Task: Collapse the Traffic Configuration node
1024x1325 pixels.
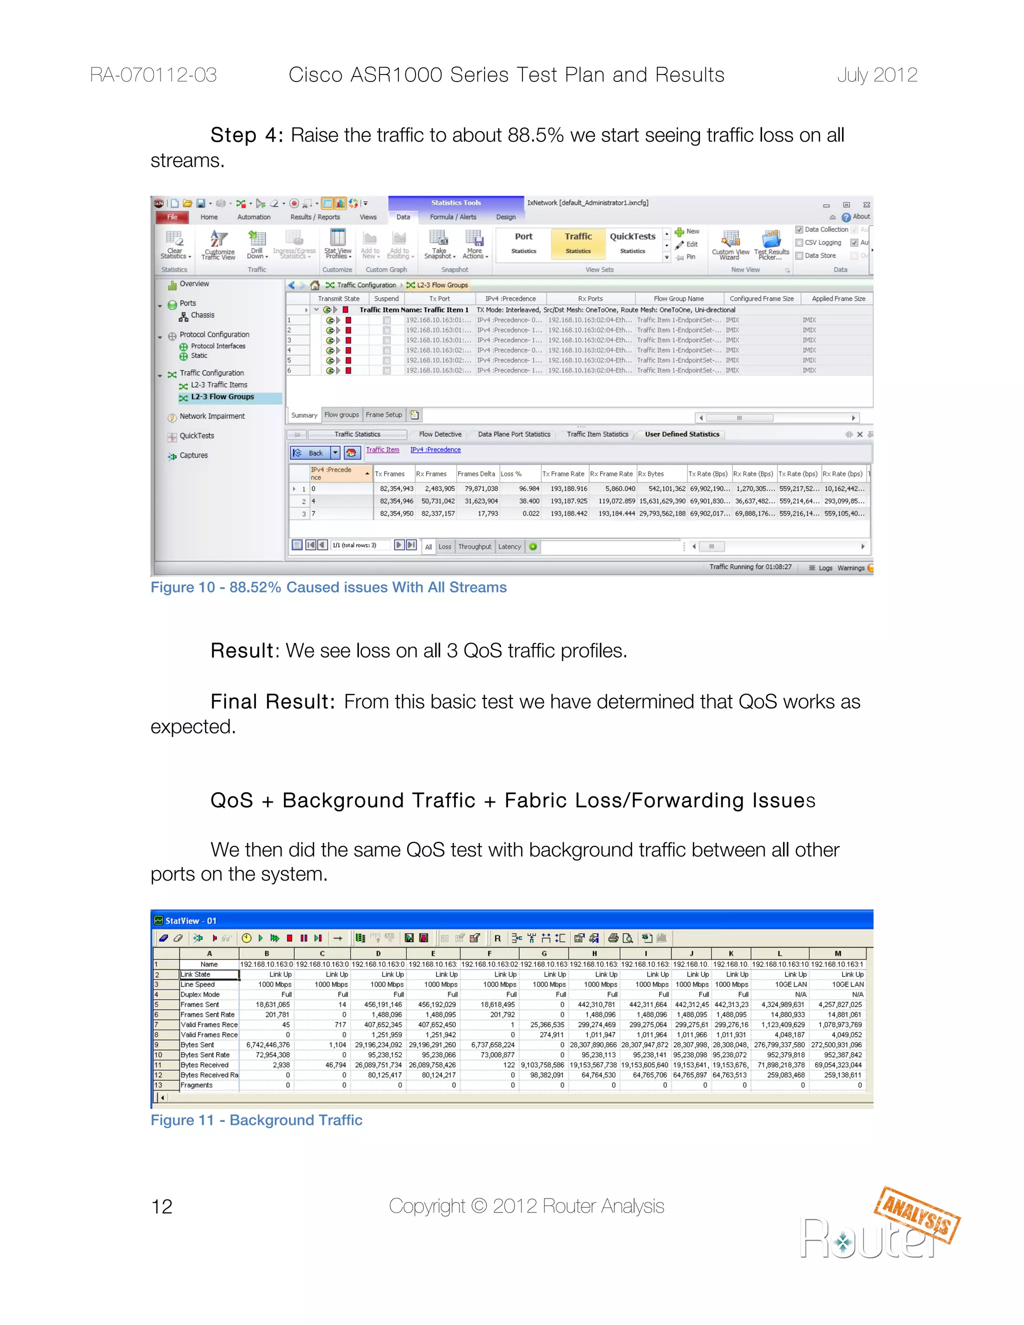Action: point(160,375)
